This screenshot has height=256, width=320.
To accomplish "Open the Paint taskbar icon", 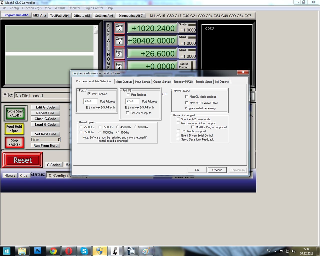I will 146,251.
